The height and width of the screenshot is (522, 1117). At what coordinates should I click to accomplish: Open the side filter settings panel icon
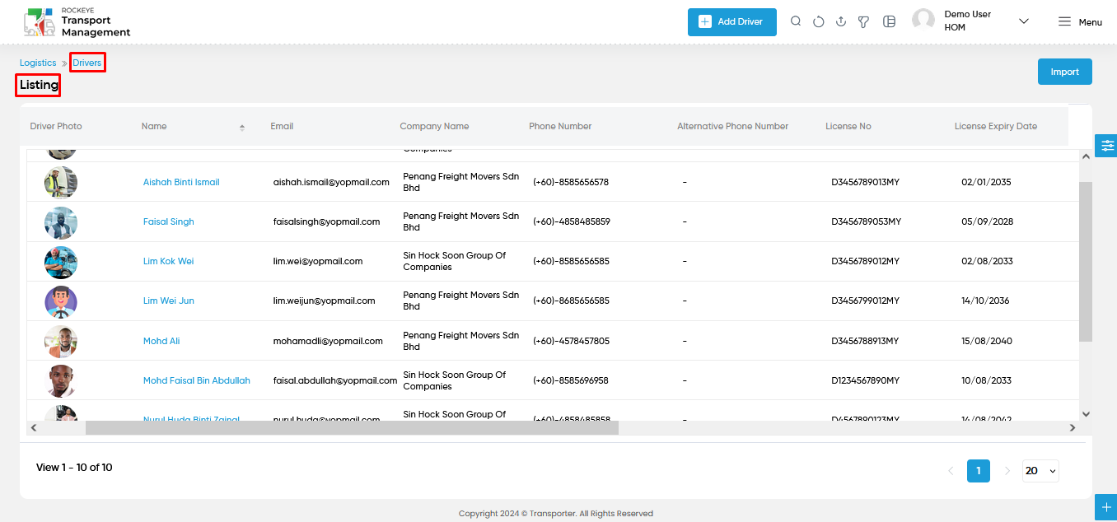coord(1106,145)
